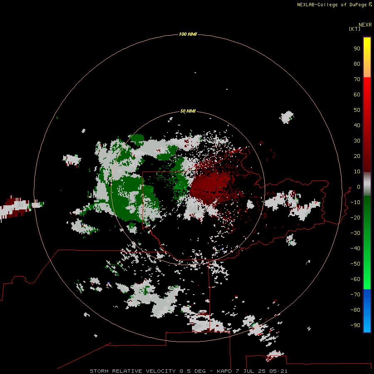Click the 70 value on the velocity scale
The width and height of the screenshot is (374, 374).
pyautogui.click(x=357, y=79)
